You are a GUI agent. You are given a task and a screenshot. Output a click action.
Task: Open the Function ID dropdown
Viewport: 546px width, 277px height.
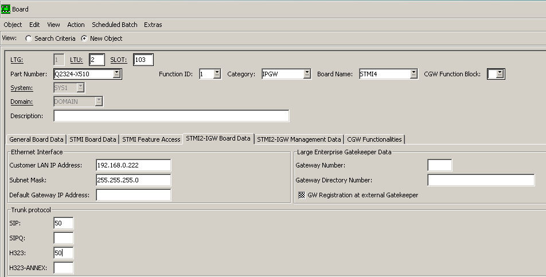217,74
